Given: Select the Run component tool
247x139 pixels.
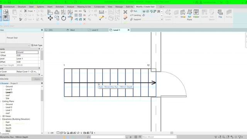Looking at the screenshot, I should [134, 11].
